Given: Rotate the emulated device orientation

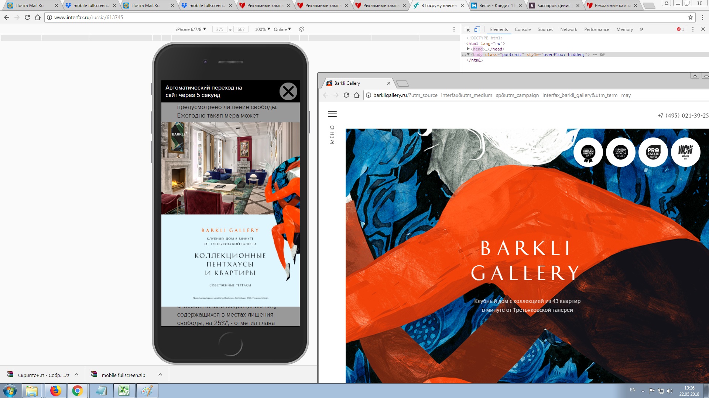Looking at the screenshot, I should [302, 29].
